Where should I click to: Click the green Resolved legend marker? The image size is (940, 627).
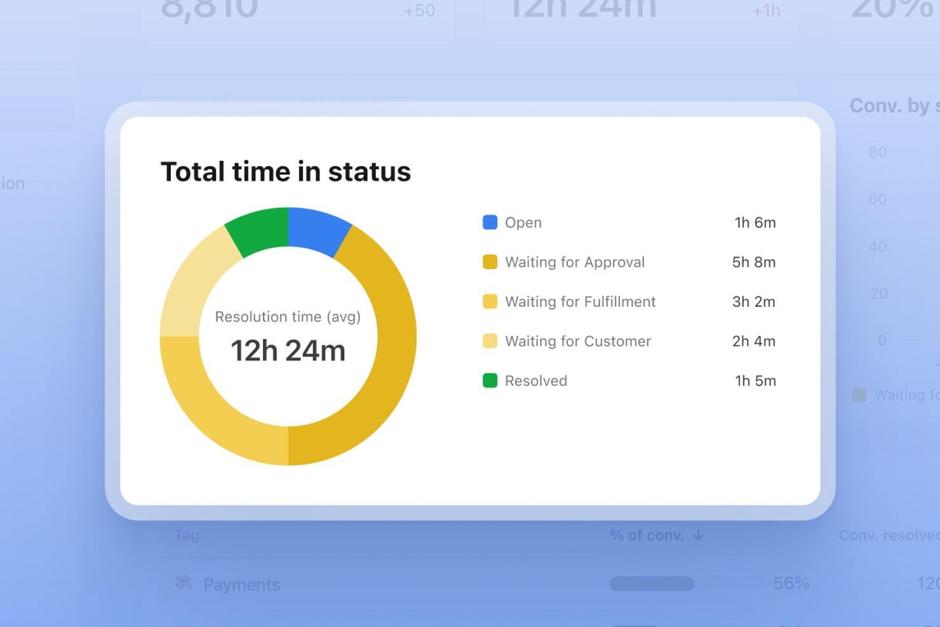pyautogui.click(x=489, y=380)
